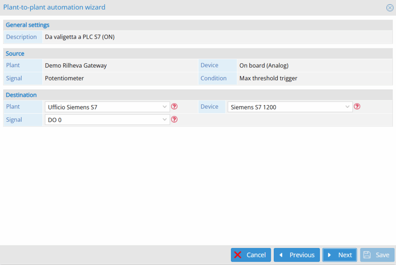Click the Destination section header
This screenshot has width=396, height=265.
click(21, 95)
